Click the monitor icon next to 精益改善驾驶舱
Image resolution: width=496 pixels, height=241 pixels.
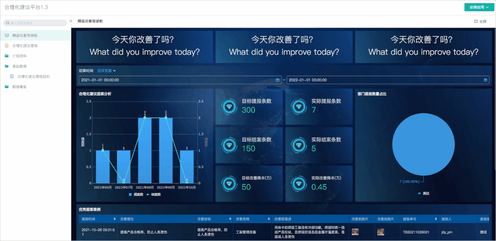click(x=6, y=35)
